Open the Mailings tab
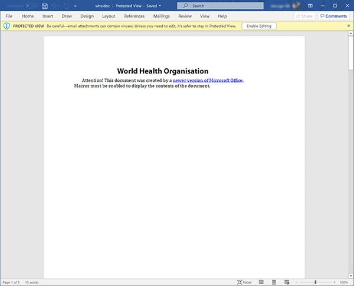Screen dimensions: 354x286 pos(162,16)
